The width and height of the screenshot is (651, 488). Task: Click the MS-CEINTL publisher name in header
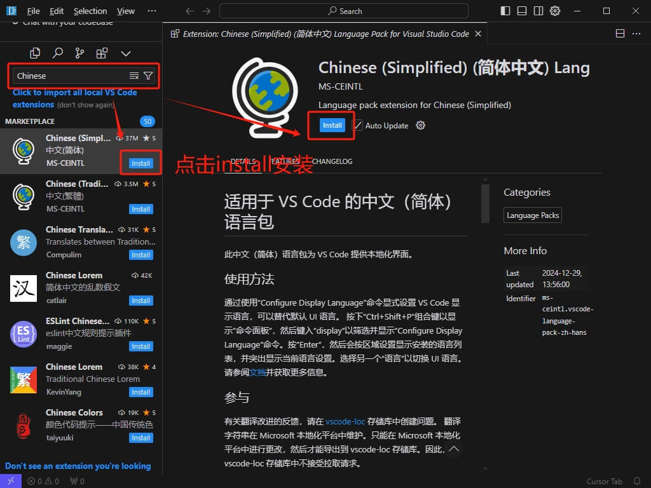click(341, 86)
